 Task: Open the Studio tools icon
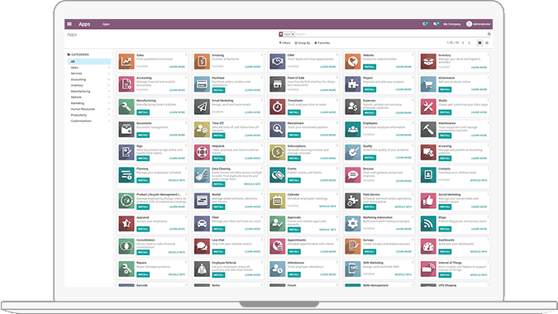(428, 107)
